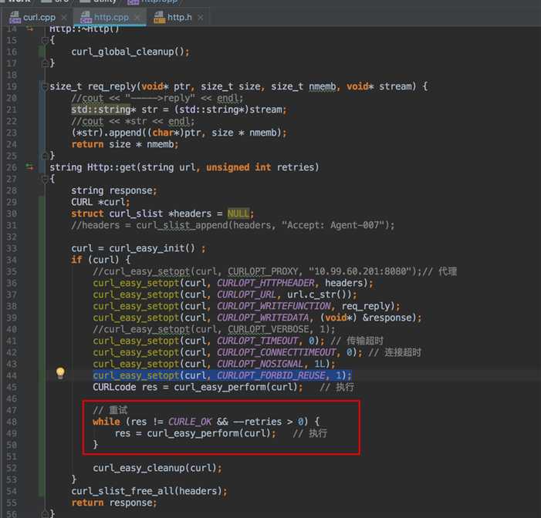Click the CURLOPT_WRITEDATA constant
Viewport: 541px width, 518px height.
pos(263,318)
